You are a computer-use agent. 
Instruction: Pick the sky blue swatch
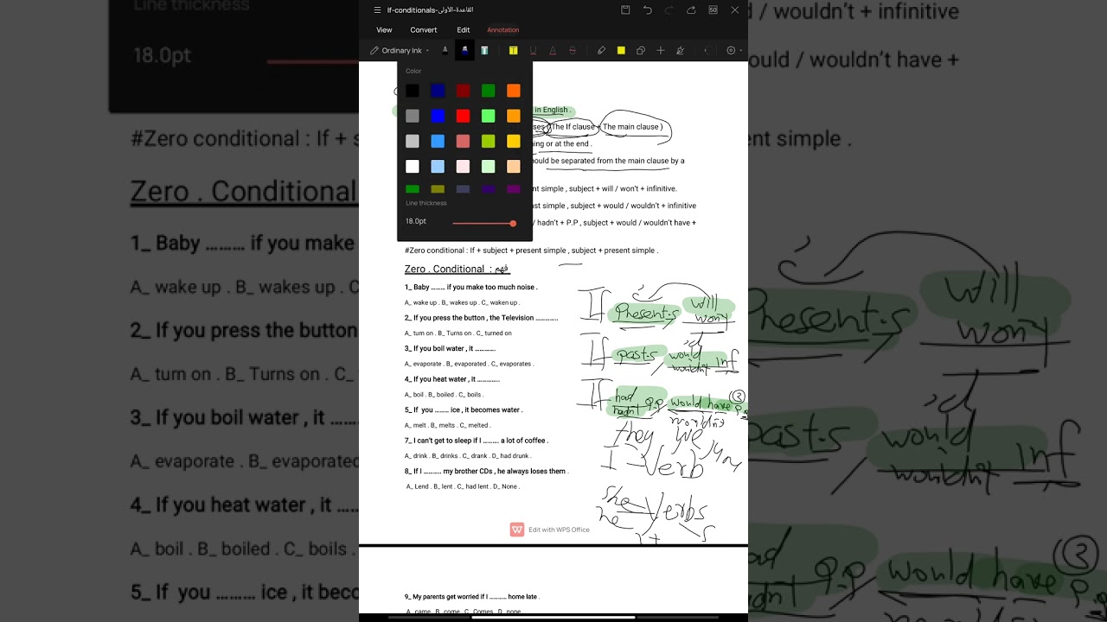[x=438, y=141]
